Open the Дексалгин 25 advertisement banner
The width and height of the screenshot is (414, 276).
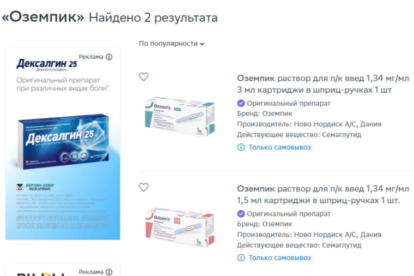point(63,144)
